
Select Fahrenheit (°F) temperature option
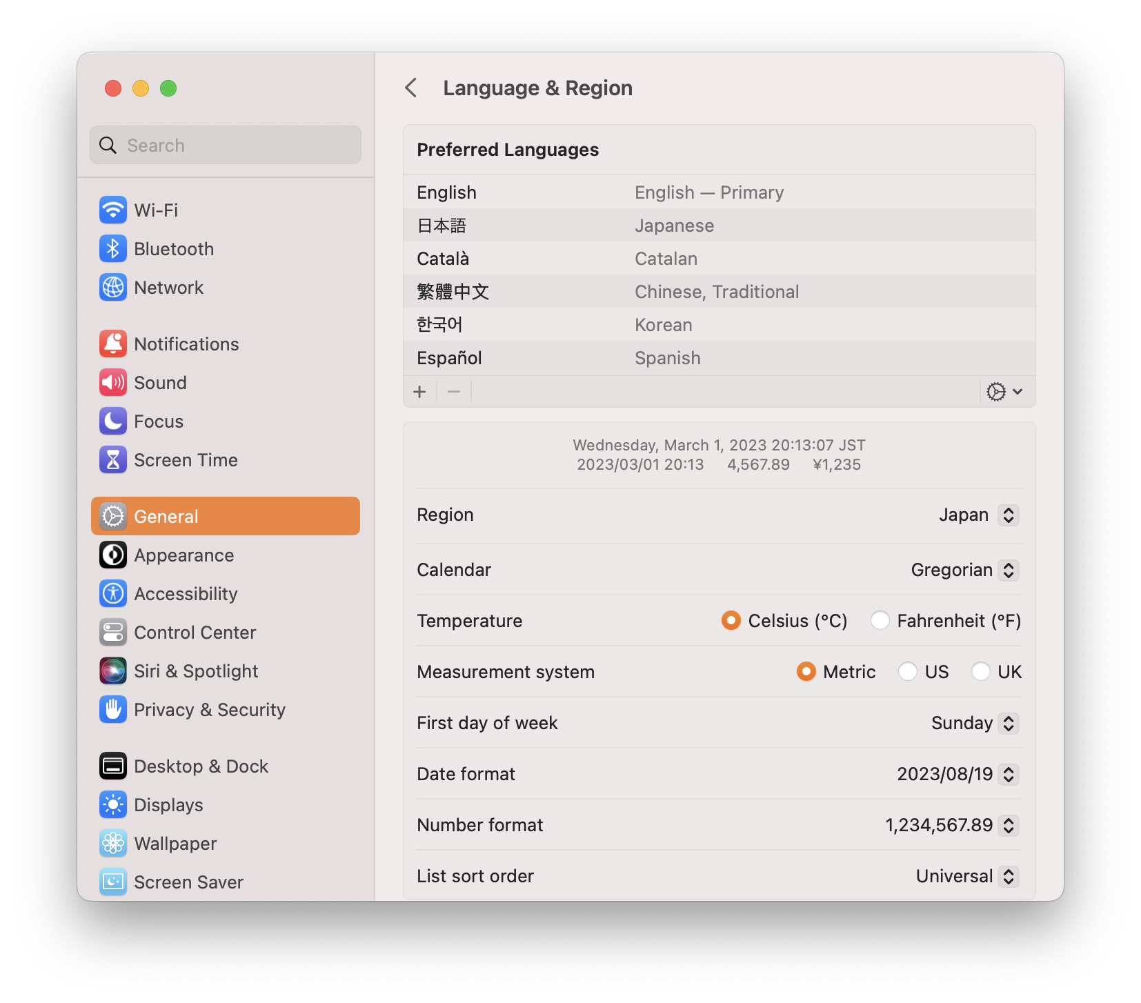[880, 621]
